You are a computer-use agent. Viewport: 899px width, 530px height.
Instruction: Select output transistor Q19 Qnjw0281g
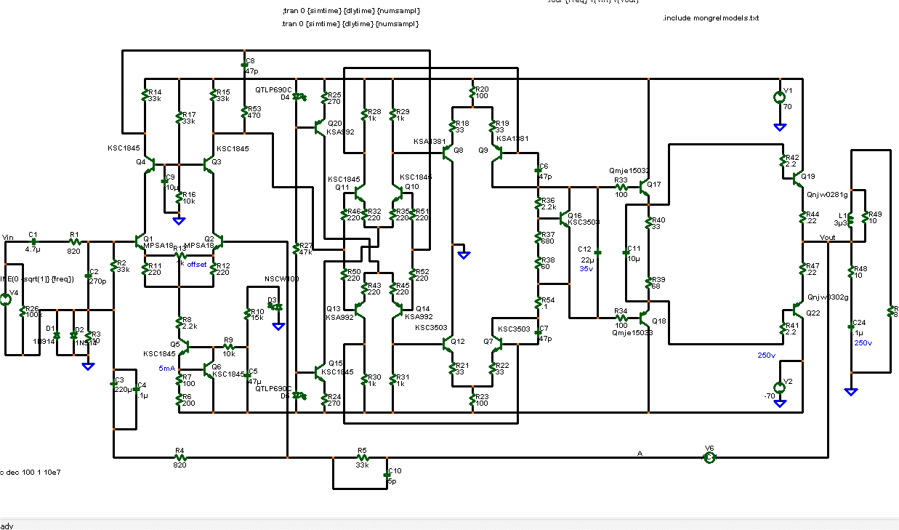click(799, 177)
